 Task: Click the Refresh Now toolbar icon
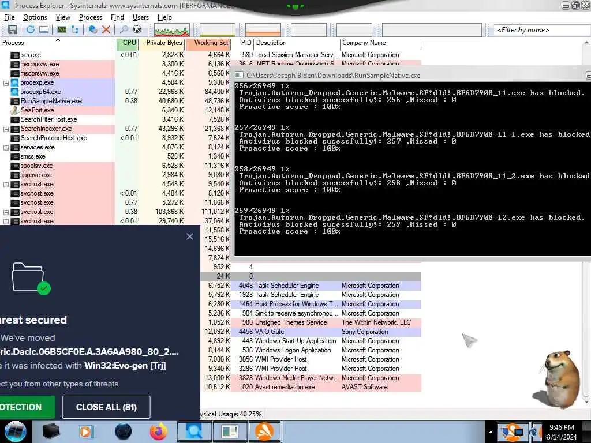[30, 29]
